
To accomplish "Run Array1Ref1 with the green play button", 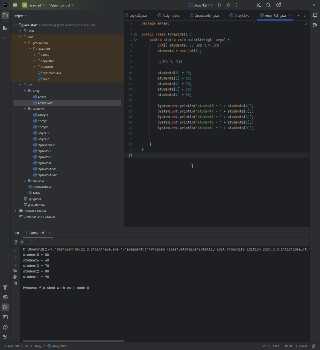I will pyautogui.click(x=220, y=5).
